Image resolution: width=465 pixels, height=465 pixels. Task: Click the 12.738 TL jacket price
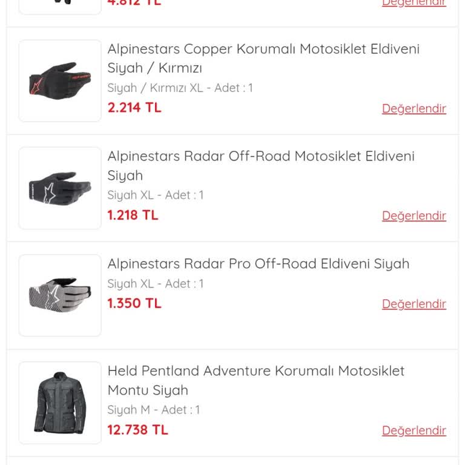pyautogui.click(x=138, y=430)
